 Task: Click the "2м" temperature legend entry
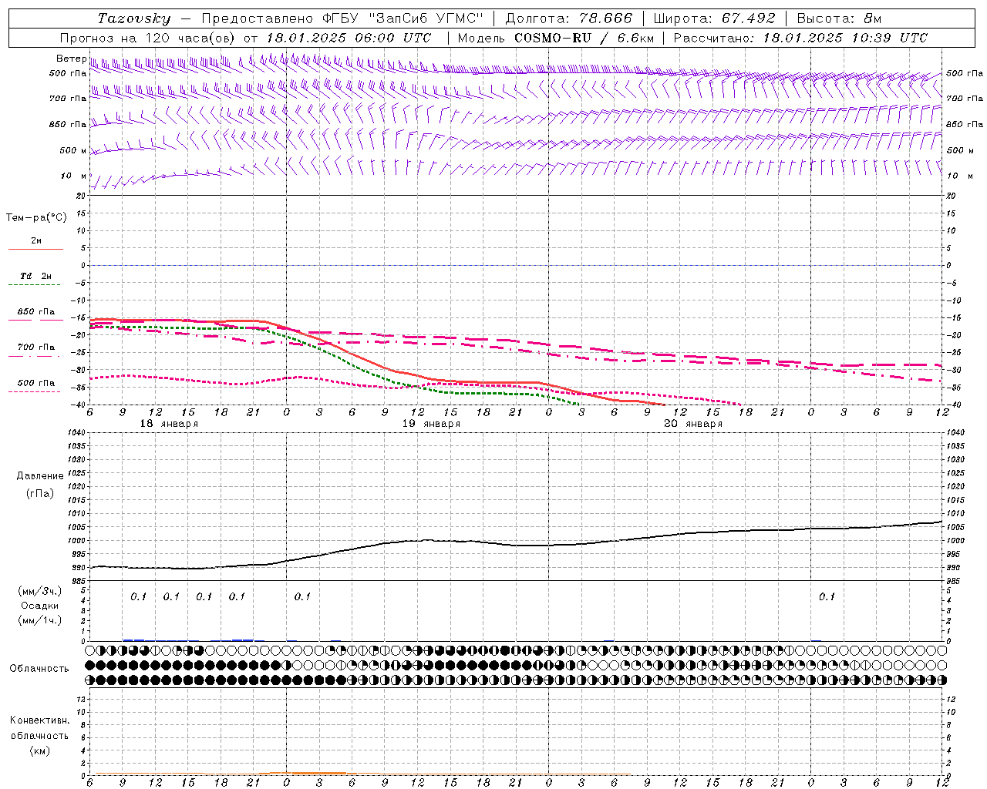(36, 241)
